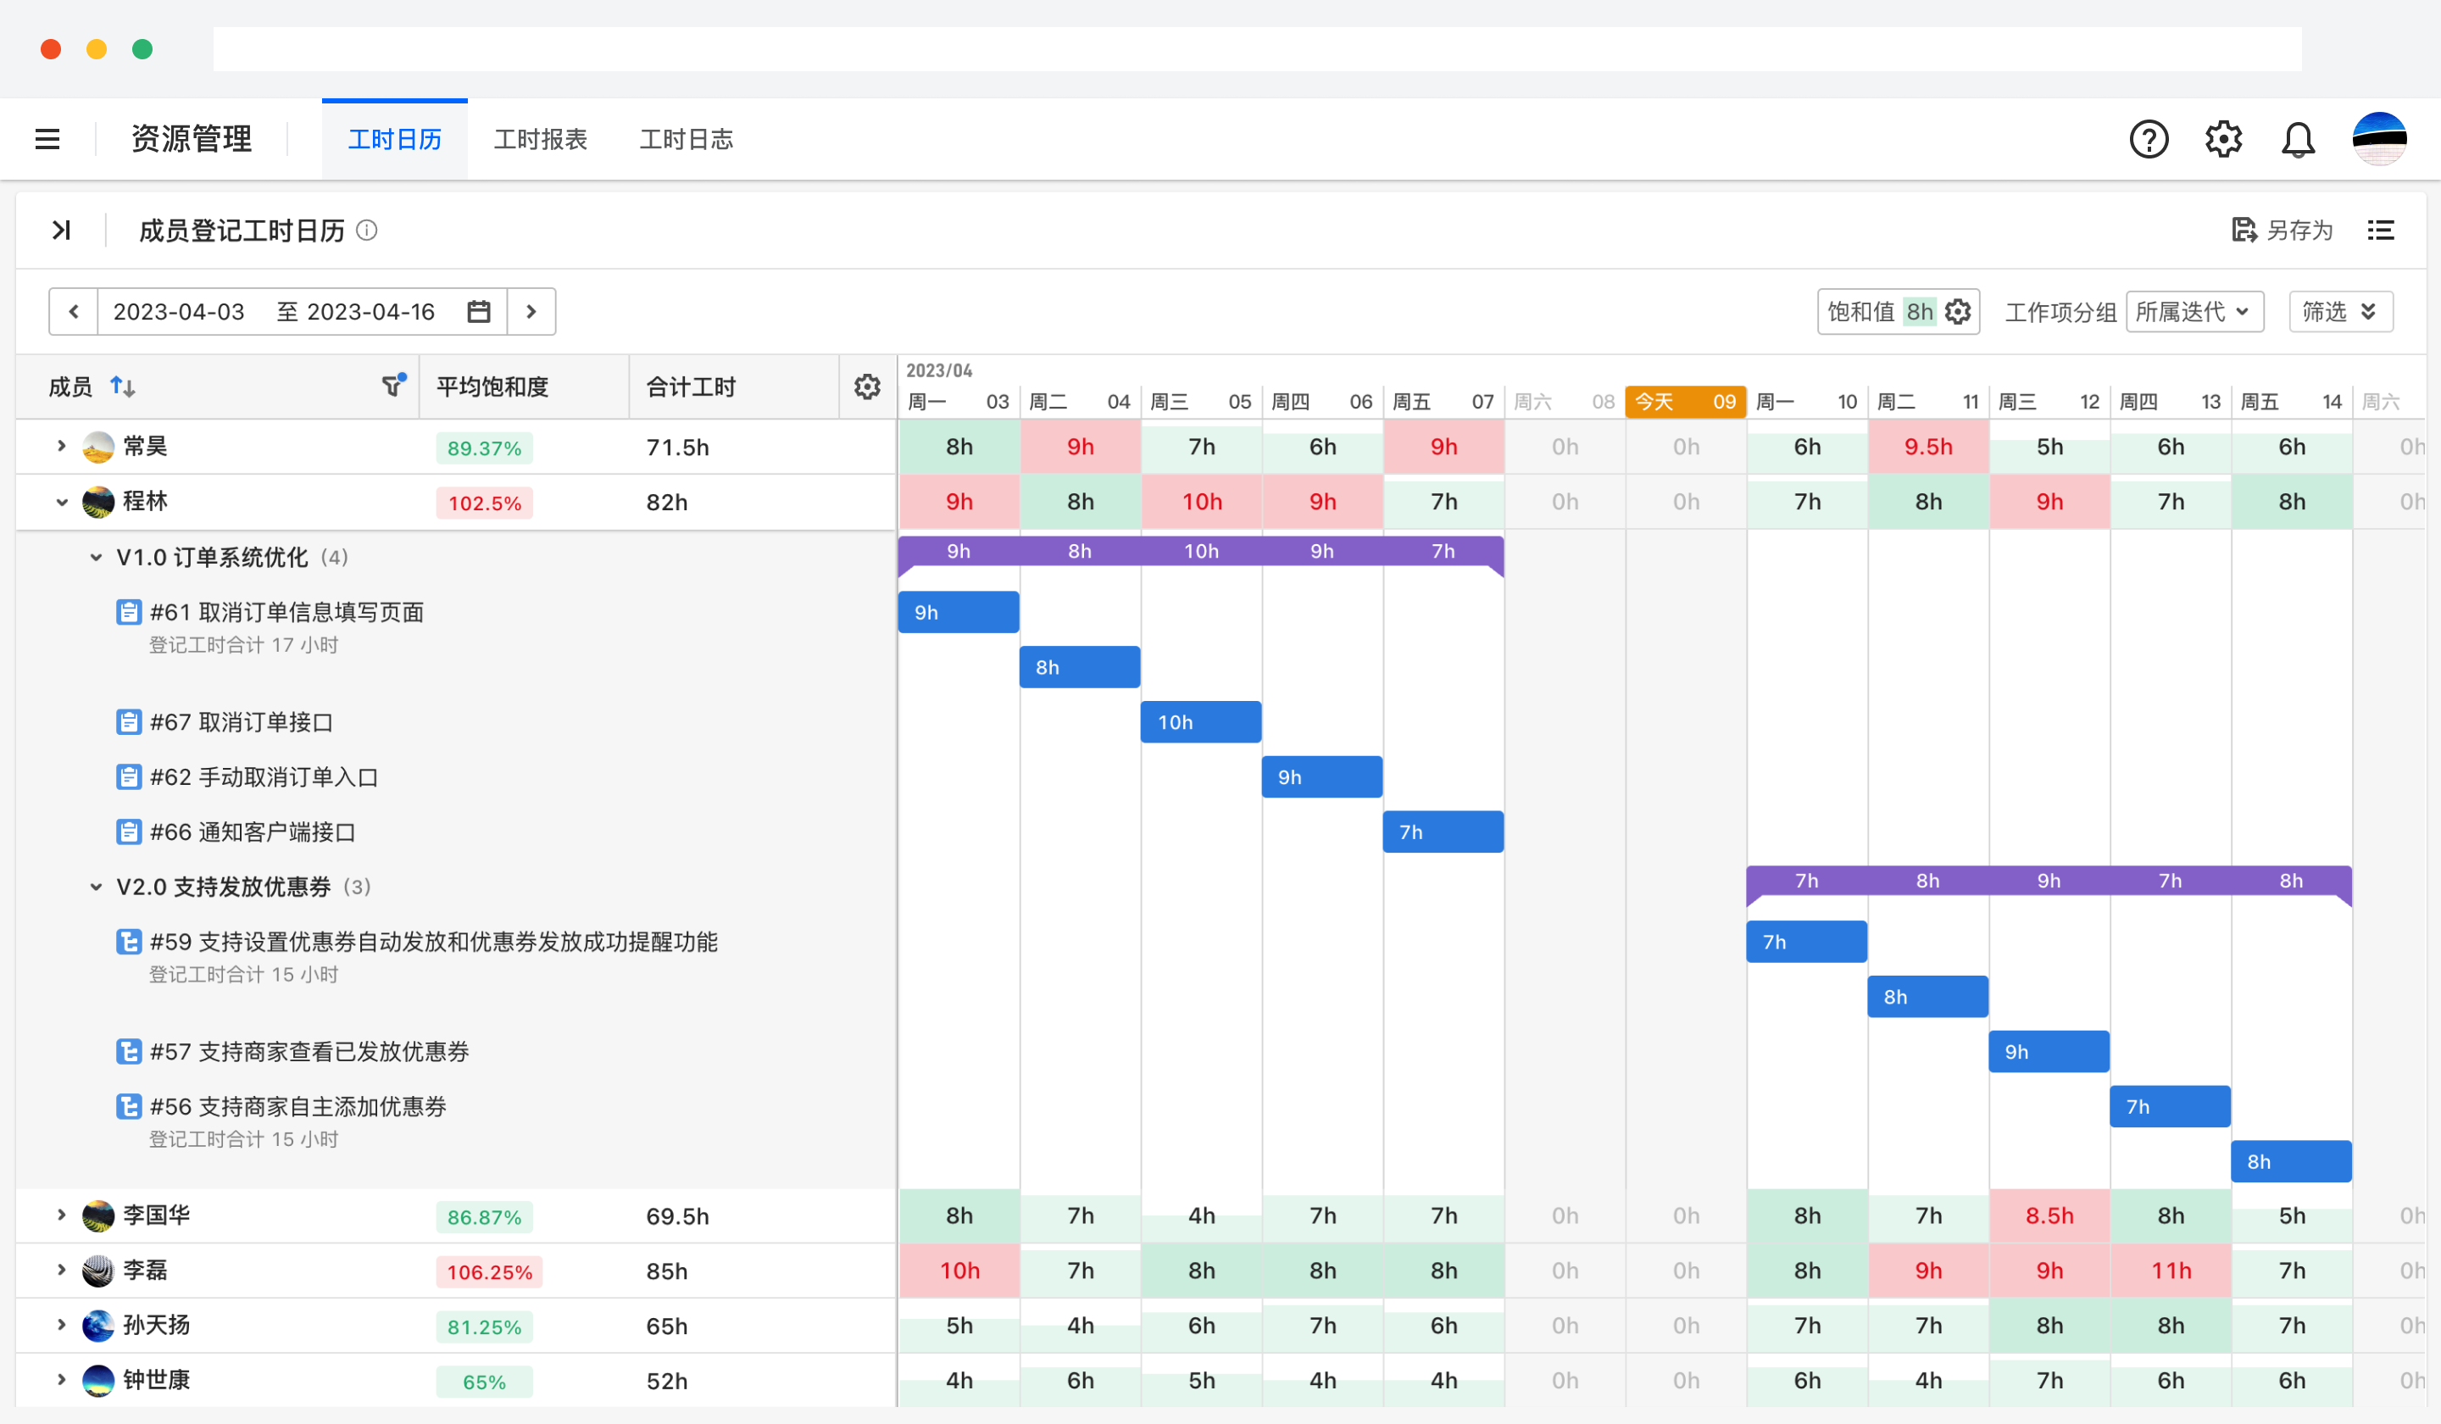
Task: Click the saturation value gear icon
Action: pos(1958,312)
